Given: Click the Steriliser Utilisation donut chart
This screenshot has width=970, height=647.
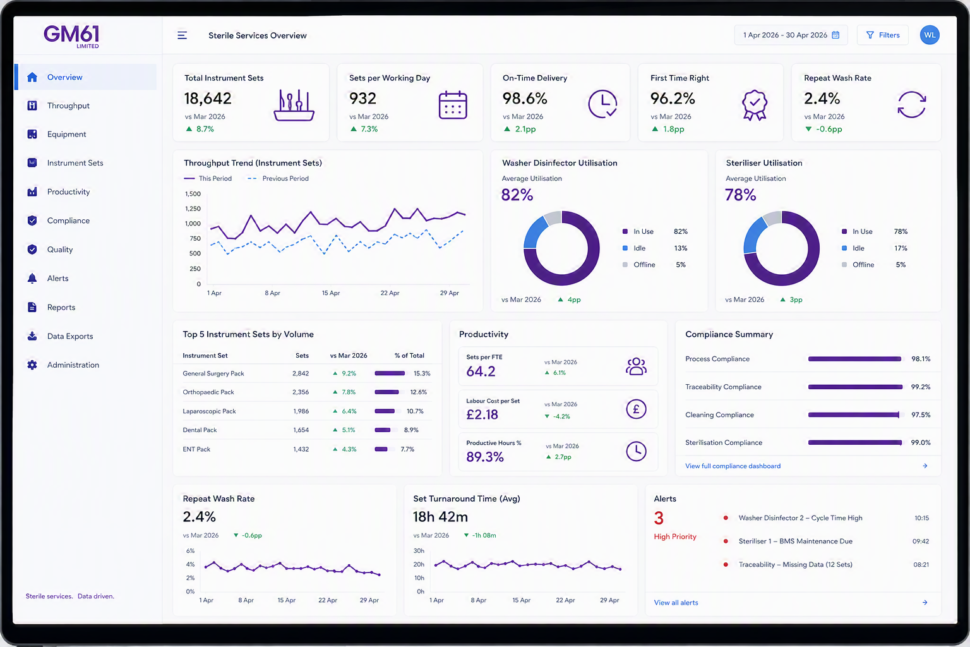Looking at the screenshot, I should [781, 248].
